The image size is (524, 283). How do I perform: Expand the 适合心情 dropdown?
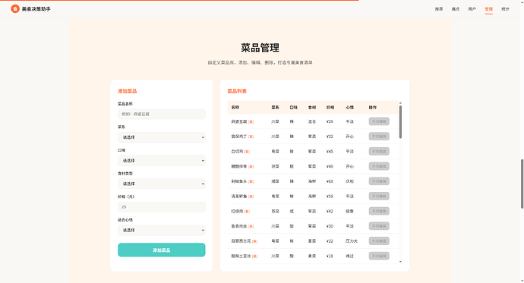pos(162,230)
